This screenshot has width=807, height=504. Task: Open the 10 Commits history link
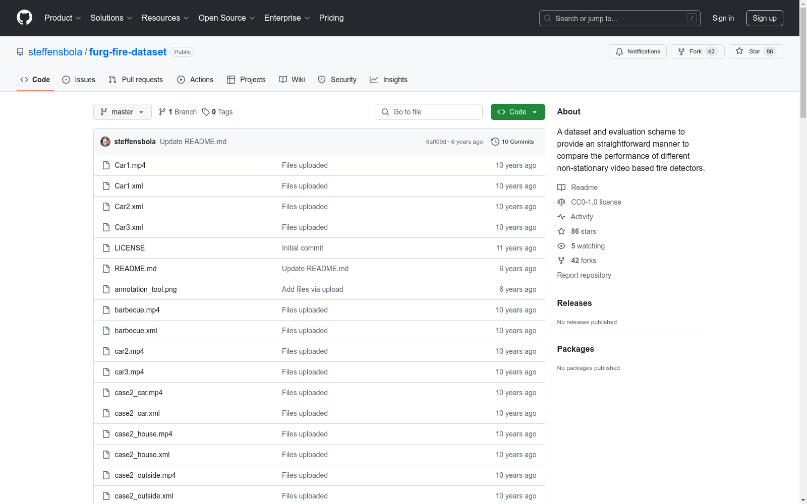512,142
